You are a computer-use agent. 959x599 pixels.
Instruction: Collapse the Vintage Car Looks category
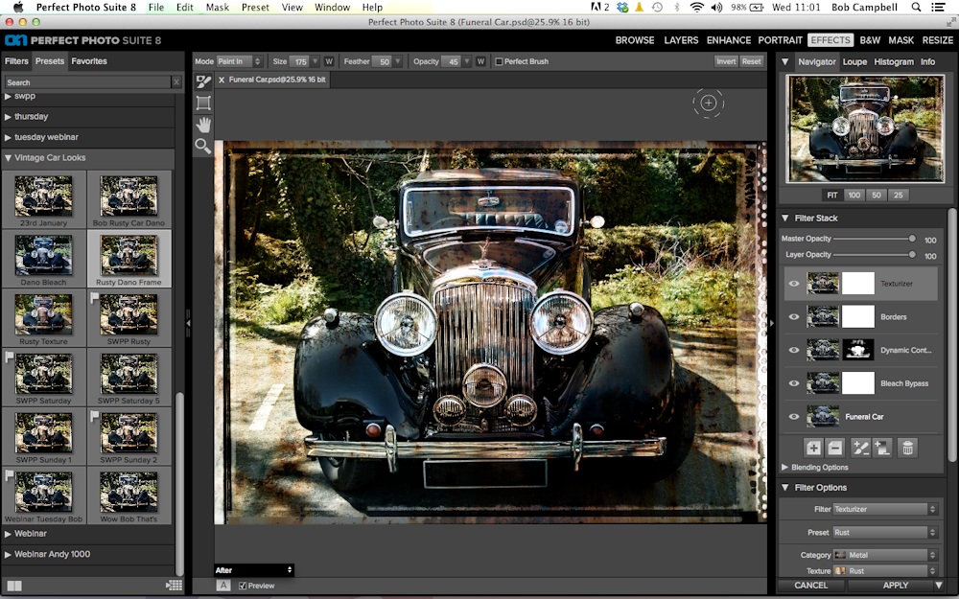point(8,158)
